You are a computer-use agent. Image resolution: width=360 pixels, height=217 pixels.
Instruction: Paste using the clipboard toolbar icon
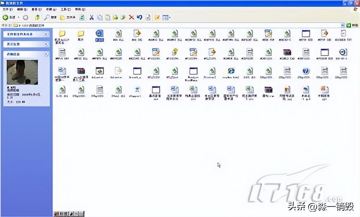107,17
